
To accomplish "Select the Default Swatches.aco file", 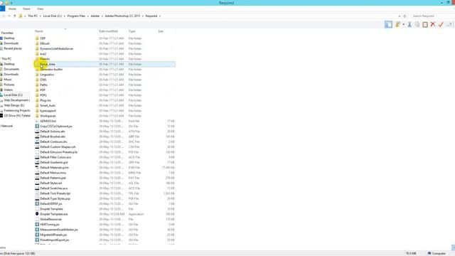I will (54, 188).
